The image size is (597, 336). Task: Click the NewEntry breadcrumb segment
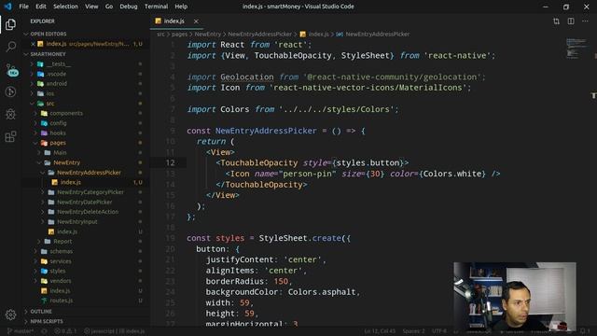pyautogui.click(x=207, y=35)
